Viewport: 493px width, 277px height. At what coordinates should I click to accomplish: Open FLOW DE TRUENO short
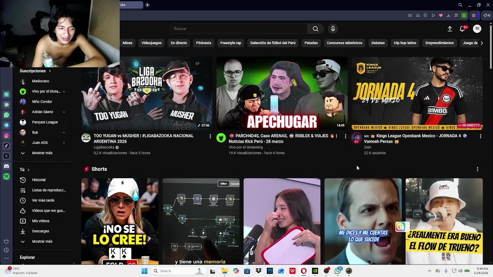tap(444, 222)
